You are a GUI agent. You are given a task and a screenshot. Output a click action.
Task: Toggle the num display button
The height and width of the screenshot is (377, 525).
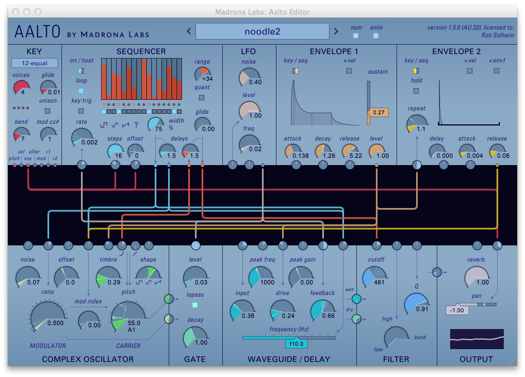356,36
